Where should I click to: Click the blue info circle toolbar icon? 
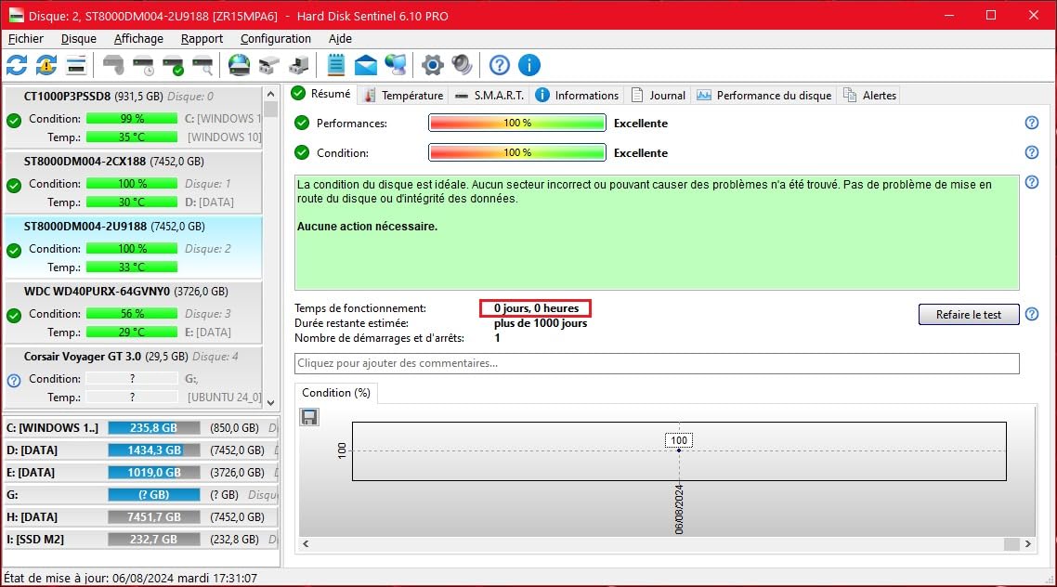[529, 65]
